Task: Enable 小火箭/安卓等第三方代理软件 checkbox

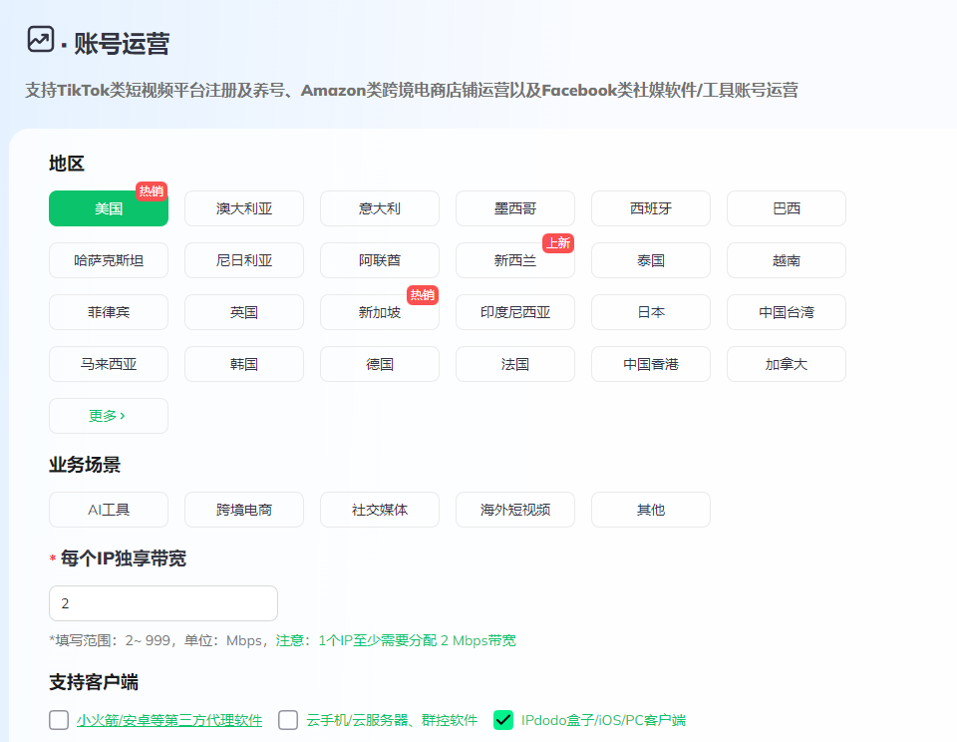Action: point(60,720)
